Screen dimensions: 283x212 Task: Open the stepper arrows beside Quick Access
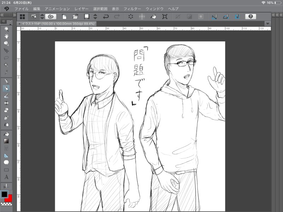coord(42,17)
